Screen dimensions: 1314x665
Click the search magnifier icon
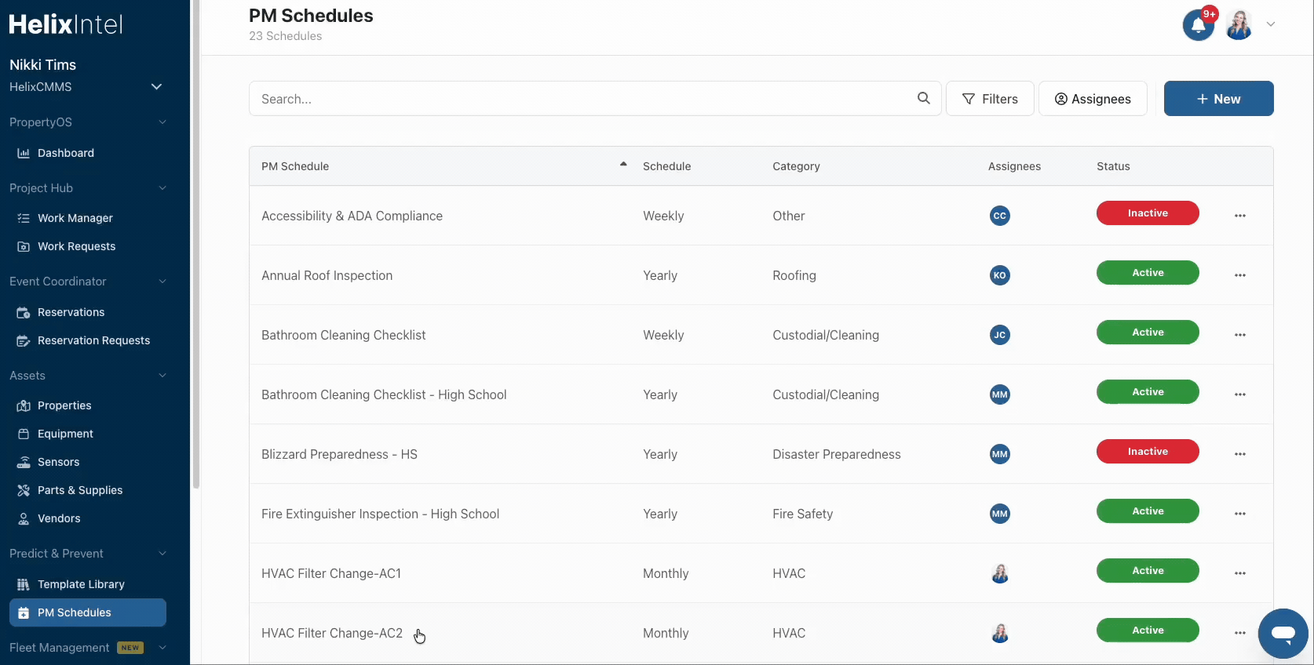[924, 98]
